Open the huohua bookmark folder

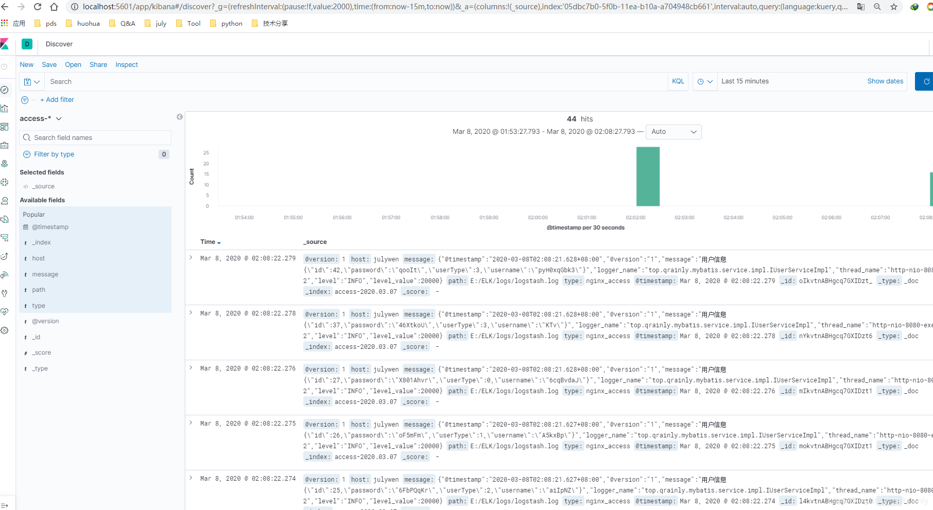[83, 24]
